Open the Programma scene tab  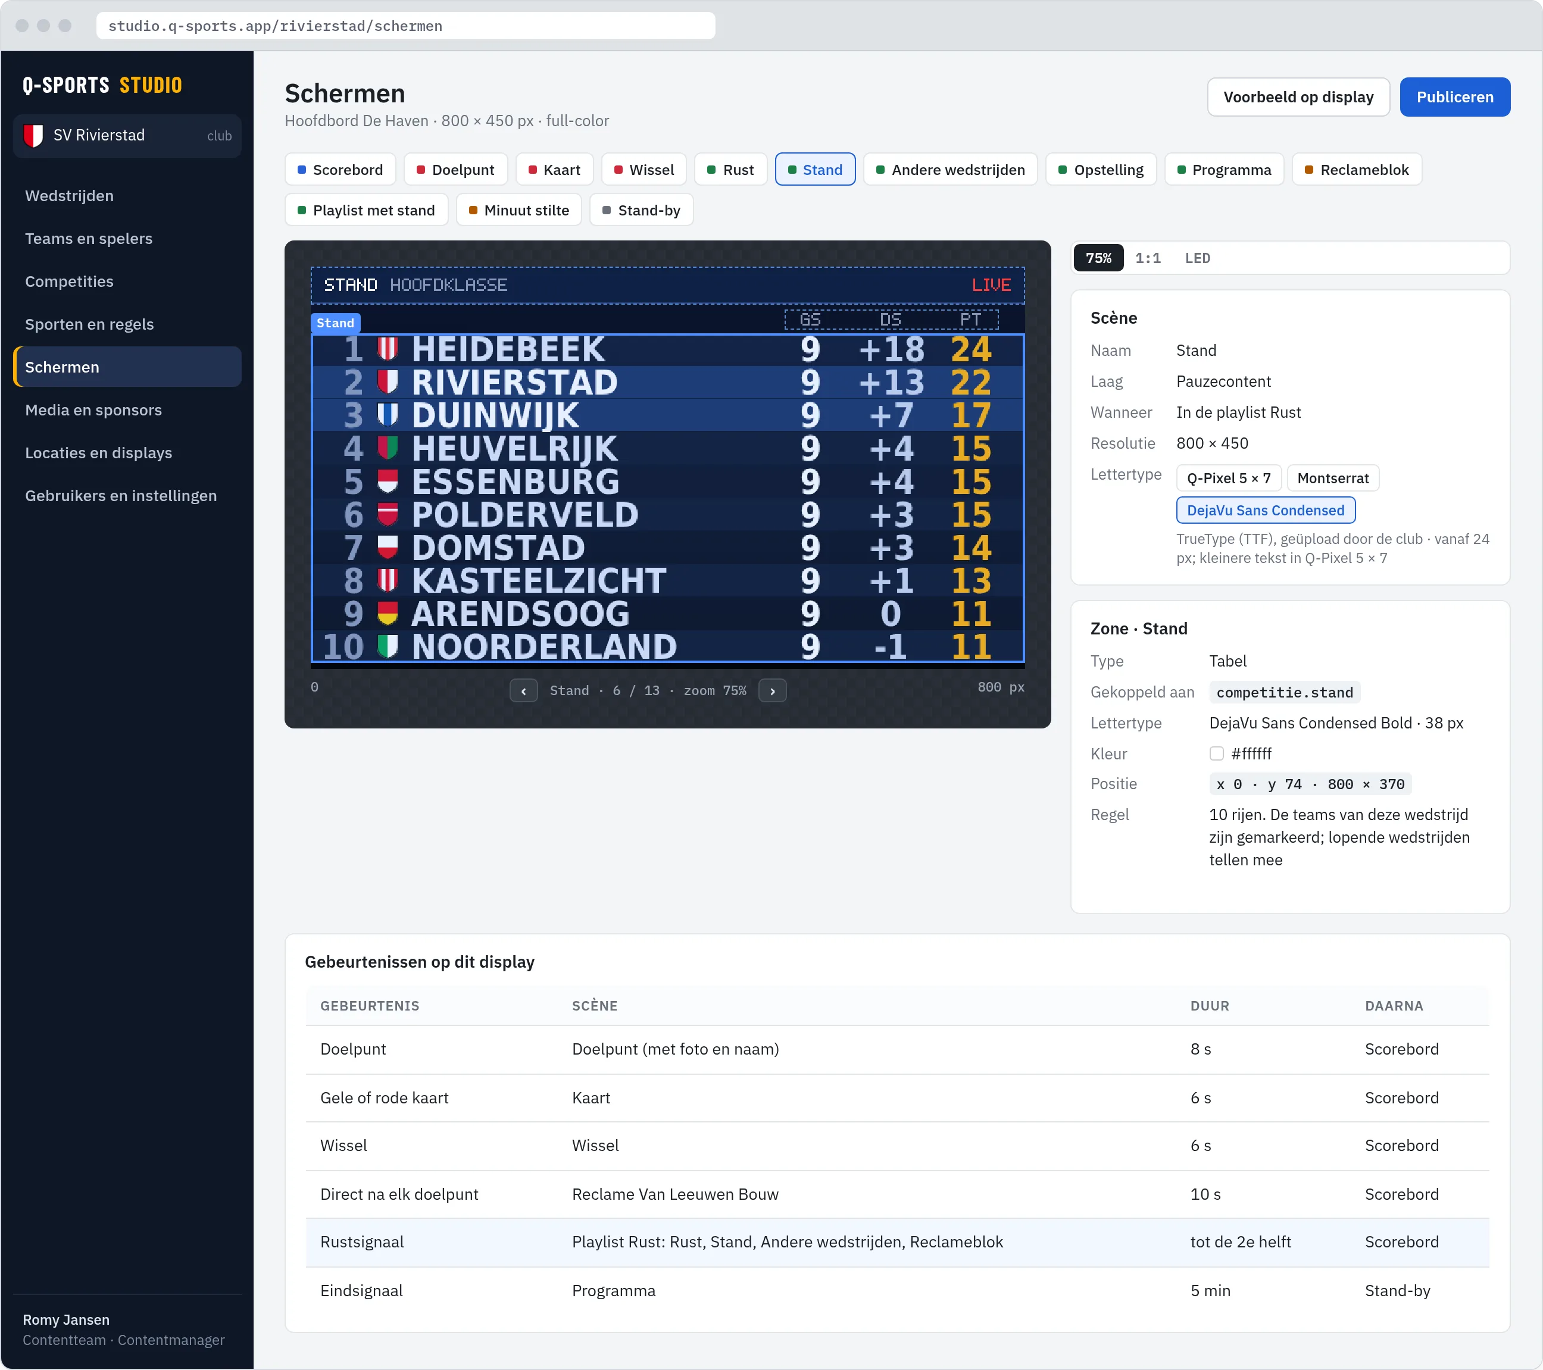(1224, 170)
